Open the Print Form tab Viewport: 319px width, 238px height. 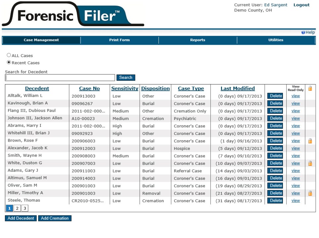click(119, 40)
